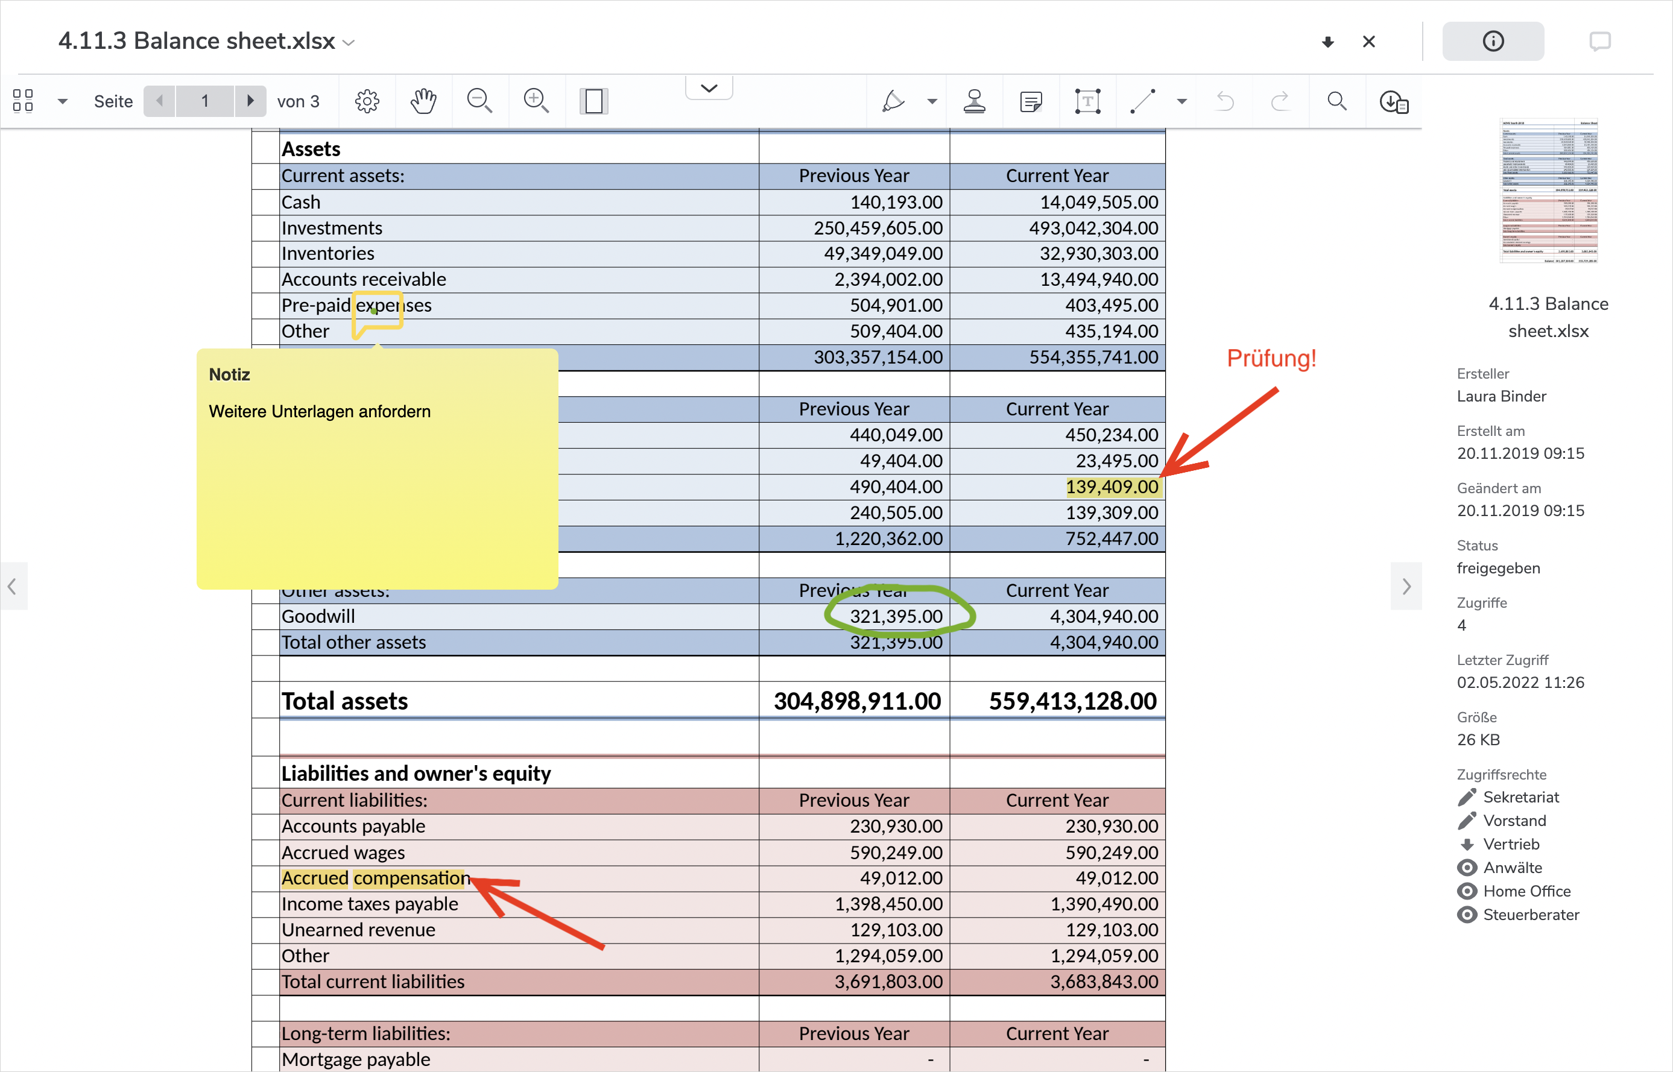
Task: Expand the line tool options arrow
Action: (x=1181, y=102)
